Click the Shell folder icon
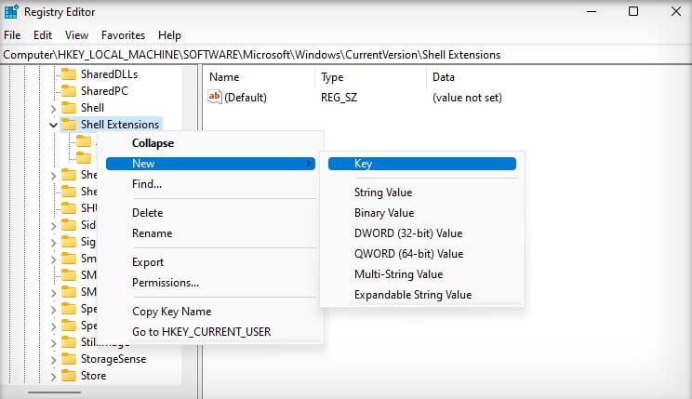692x399 pixels. (69, 108)
